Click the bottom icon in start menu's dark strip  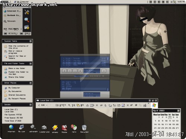point(27,27)
